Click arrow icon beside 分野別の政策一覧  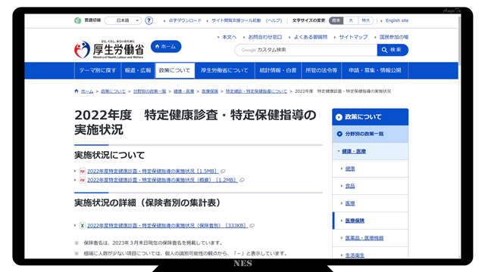[339, 134]
